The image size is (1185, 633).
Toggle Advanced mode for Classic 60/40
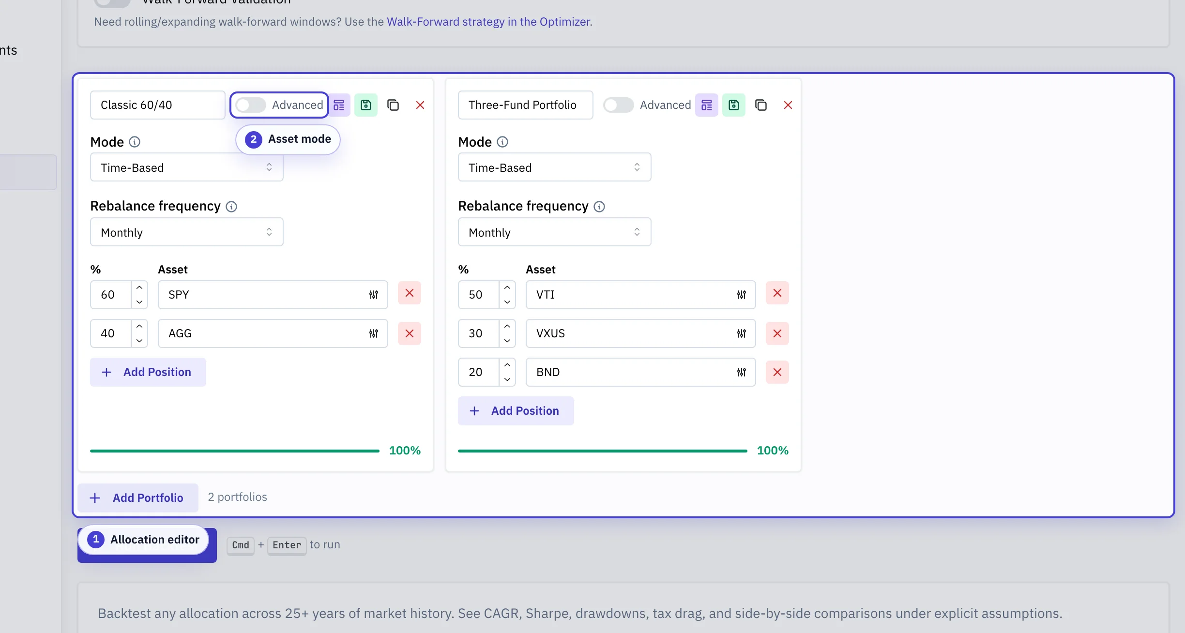[x=250, y=105]
